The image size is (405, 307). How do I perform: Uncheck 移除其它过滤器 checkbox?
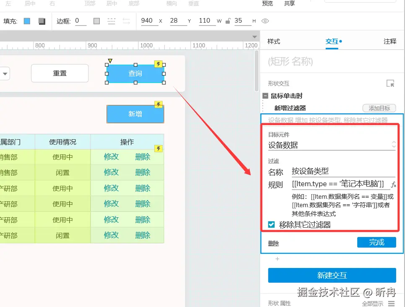[x=271, y=224]
